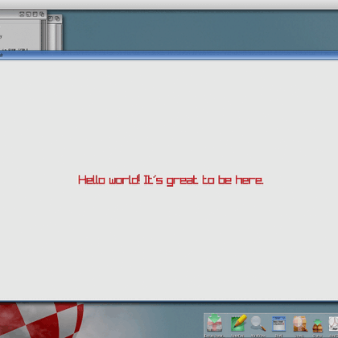Open the Shell window icon in the dock

point(278,324)
